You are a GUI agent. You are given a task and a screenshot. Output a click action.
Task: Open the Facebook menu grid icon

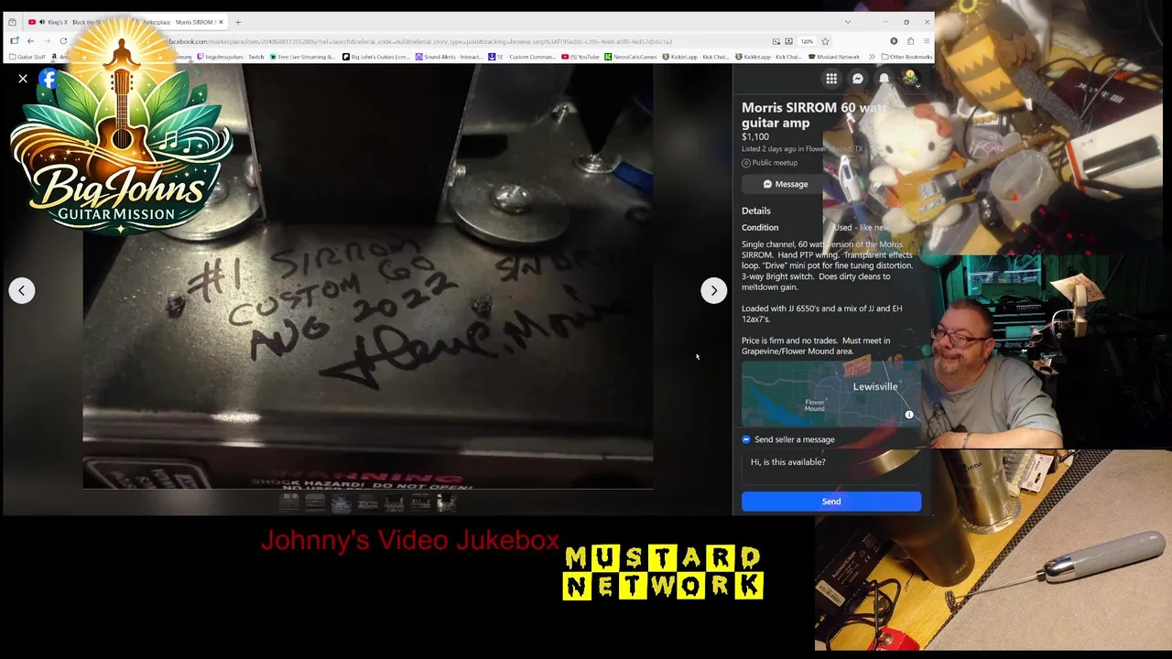tap(831, 79)
